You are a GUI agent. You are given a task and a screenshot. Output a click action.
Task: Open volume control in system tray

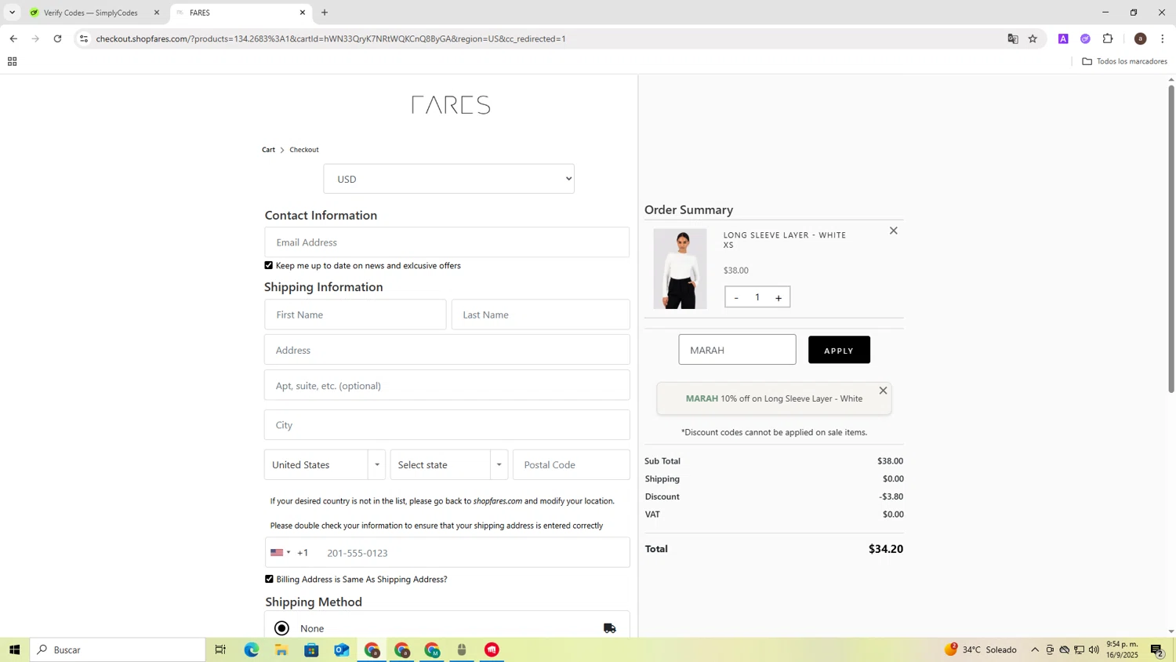click(x=1094, y=649)
